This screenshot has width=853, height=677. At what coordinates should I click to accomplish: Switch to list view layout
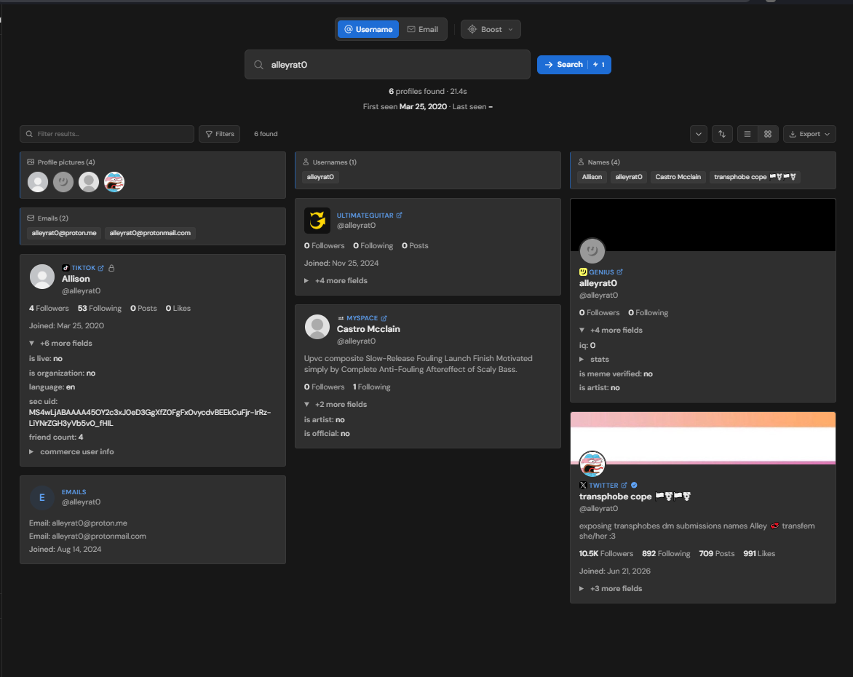(747, 134)
